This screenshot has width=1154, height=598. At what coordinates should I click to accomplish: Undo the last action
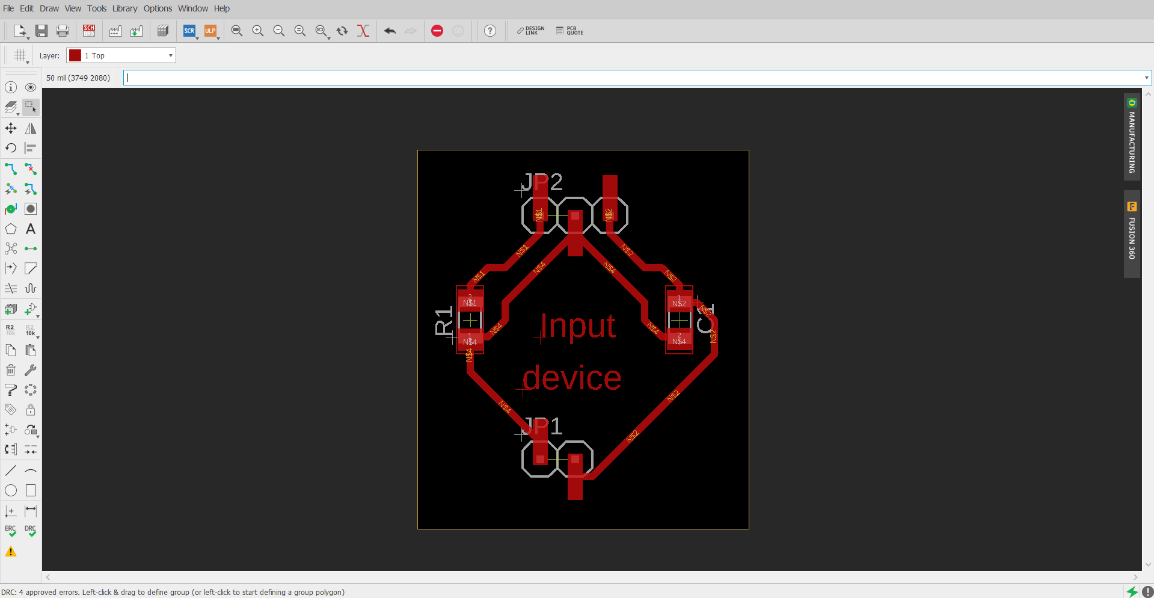tap(390, 31)
